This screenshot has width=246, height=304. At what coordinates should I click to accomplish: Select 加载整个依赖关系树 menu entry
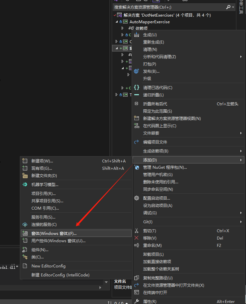click(x=189, y=269)
